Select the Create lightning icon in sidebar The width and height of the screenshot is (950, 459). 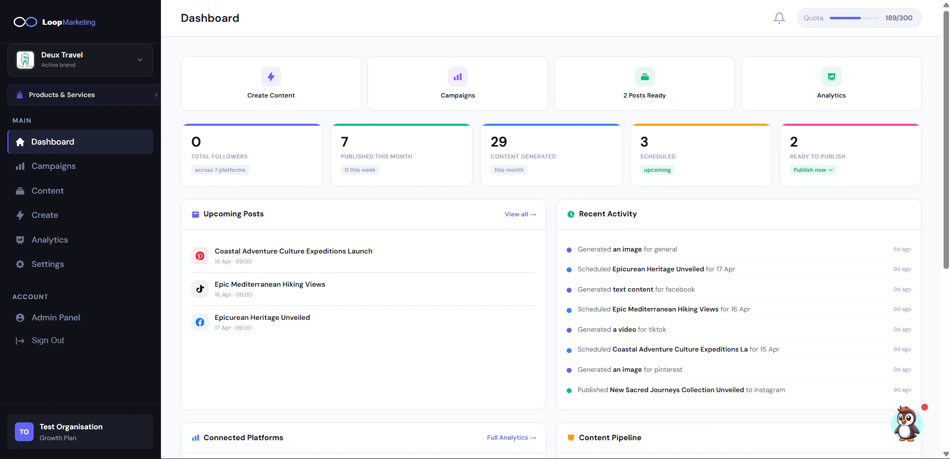point(20,215)
